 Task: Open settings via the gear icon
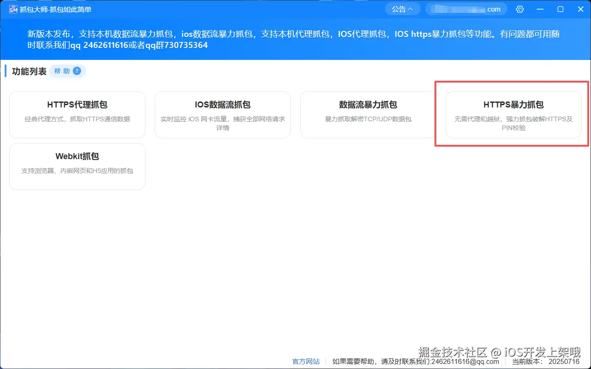(520, 9)
